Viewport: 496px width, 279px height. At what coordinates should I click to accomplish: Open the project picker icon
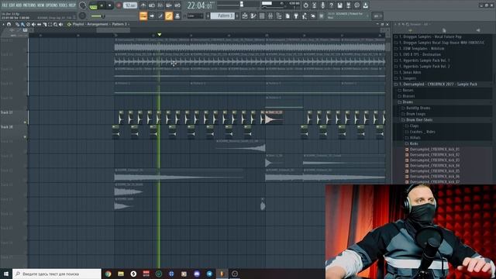tap(288, 15)
